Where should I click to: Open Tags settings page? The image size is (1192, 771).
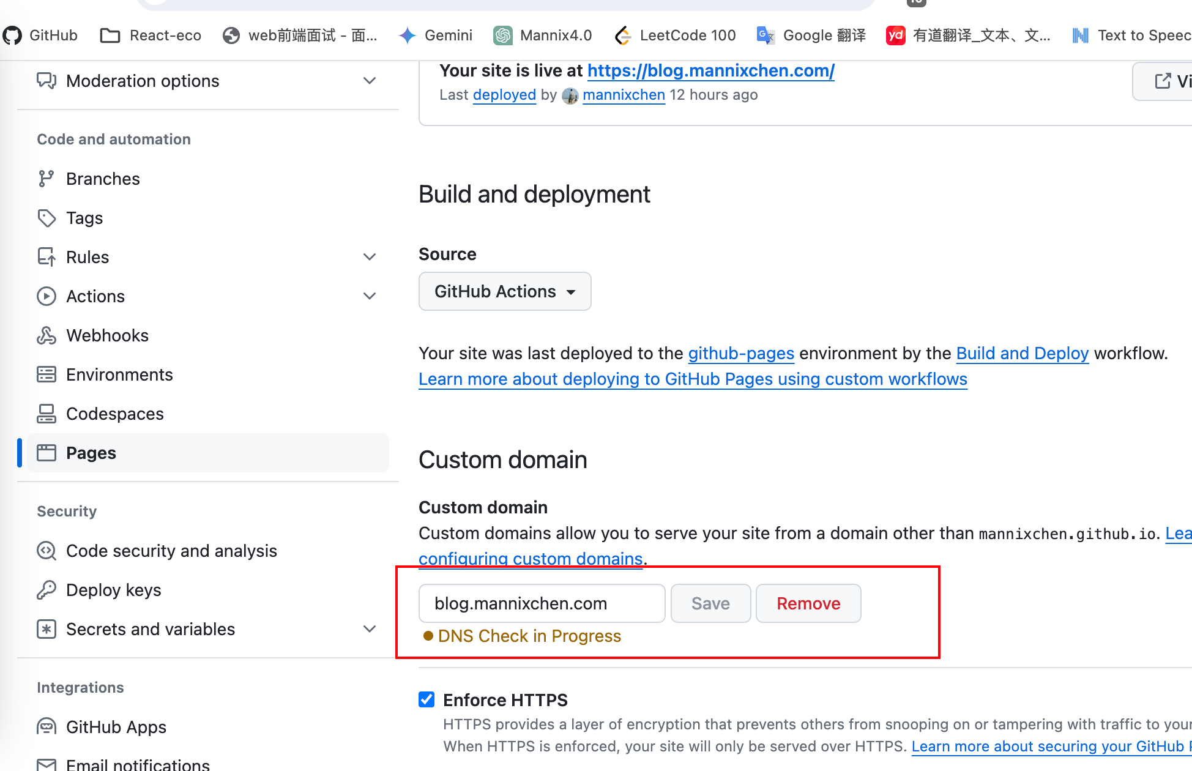coord(208,218)
